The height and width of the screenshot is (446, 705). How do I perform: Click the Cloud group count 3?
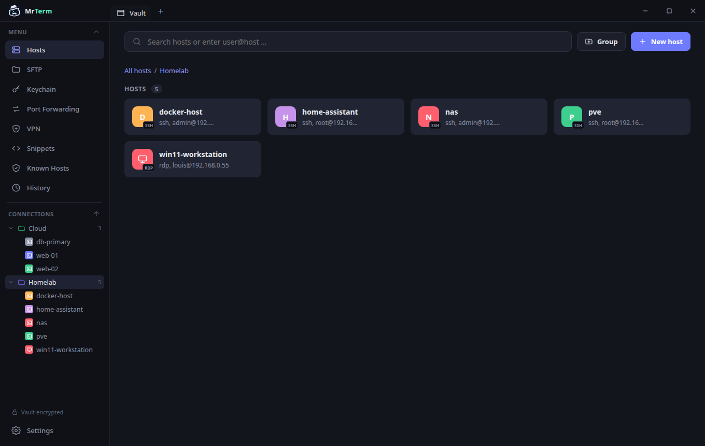(100, 228)
